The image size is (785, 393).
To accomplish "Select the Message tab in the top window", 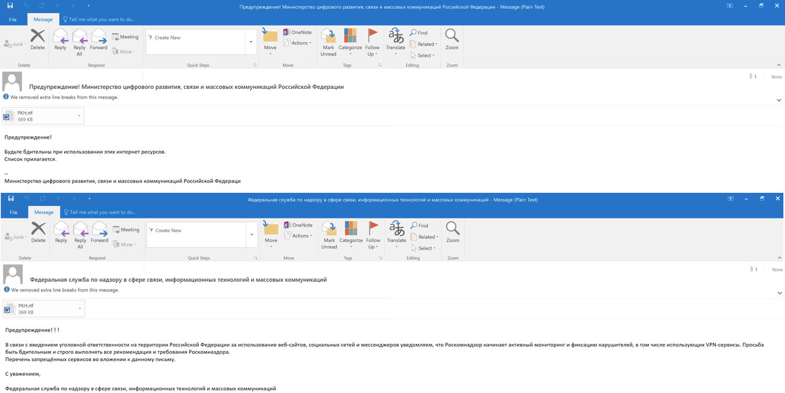I will click(x=43, y=20).
